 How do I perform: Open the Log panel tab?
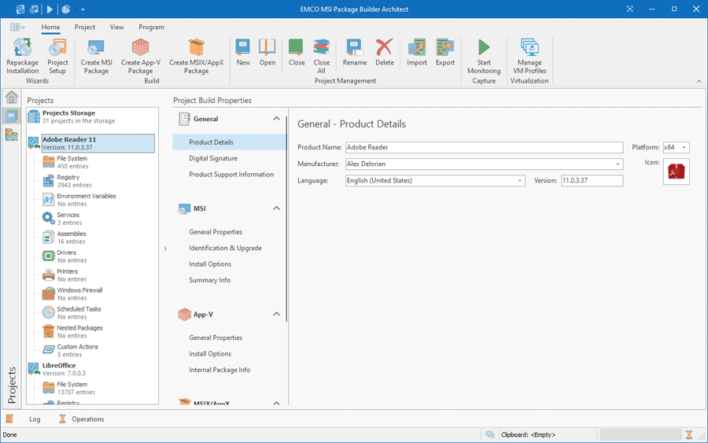[35, 419]
